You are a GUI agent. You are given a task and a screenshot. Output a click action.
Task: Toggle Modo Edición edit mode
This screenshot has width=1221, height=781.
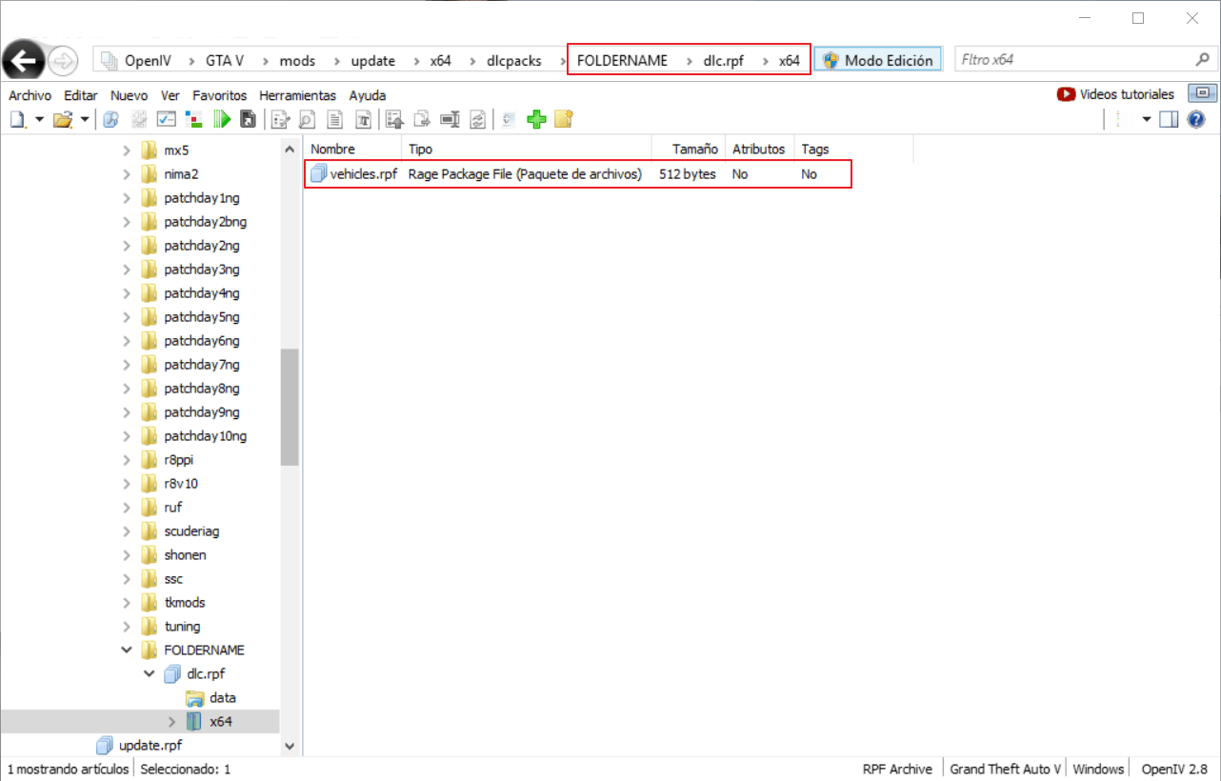[878, 60]
